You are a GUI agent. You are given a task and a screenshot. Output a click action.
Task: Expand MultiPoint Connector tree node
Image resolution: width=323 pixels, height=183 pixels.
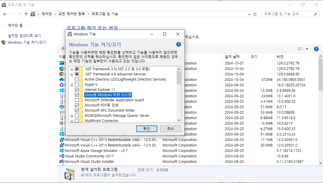72,121
